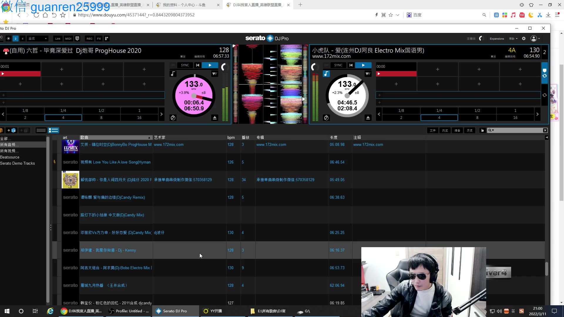This screenshot has height=317, width=564.
Task: Toggle keylock note icon on right deck
Action: click(x=326, y=74)
